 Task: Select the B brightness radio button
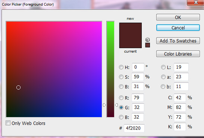tap(121, 87)
